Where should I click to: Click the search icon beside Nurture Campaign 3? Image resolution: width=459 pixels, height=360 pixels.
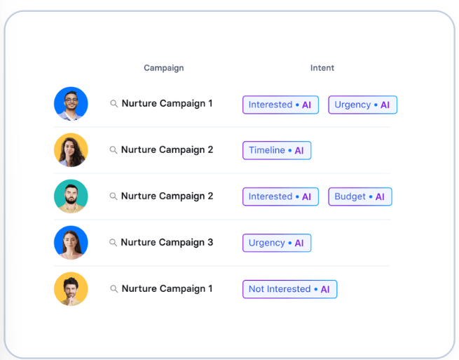pos(113,243)
